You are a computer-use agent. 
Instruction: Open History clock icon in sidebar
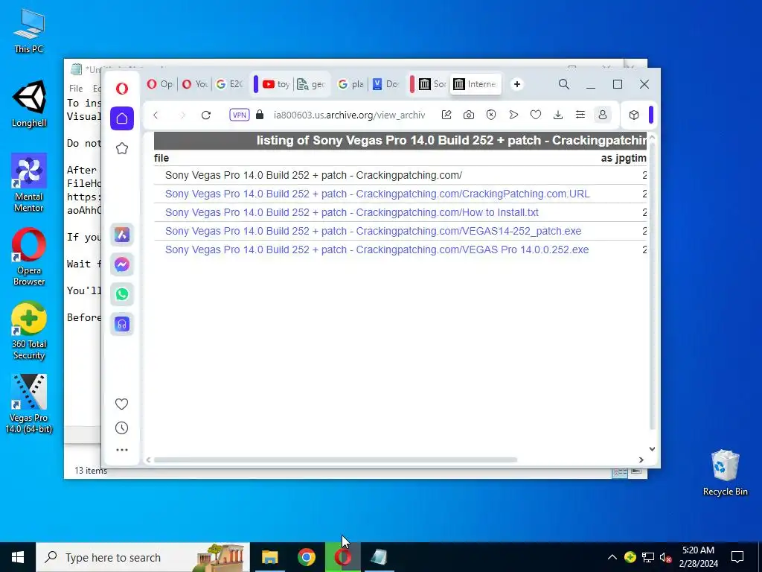tap(122, 428)
